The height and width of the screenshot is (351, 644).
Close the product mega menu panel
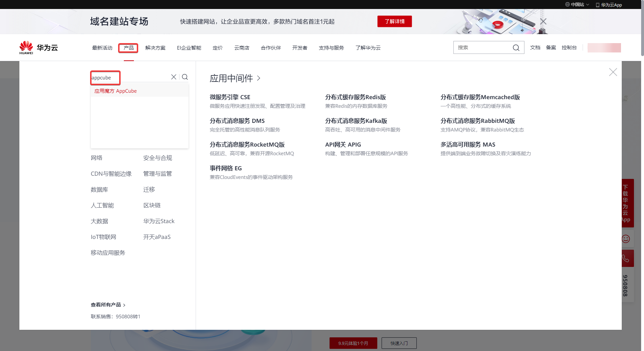(x=613, y=72)
